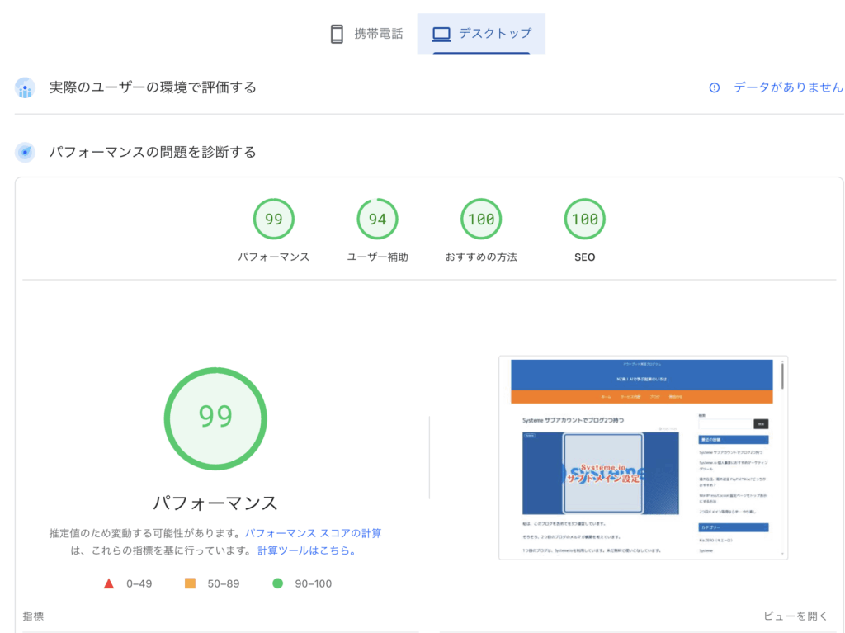
Task: Click the mobile phone icon
Action: (337, 34)
